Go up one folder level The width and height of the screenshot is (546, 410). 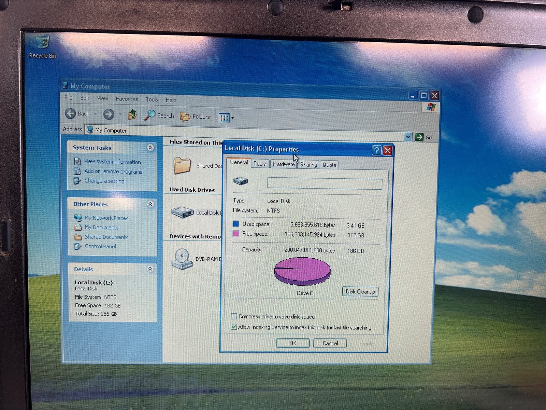(x=132, y=115)
